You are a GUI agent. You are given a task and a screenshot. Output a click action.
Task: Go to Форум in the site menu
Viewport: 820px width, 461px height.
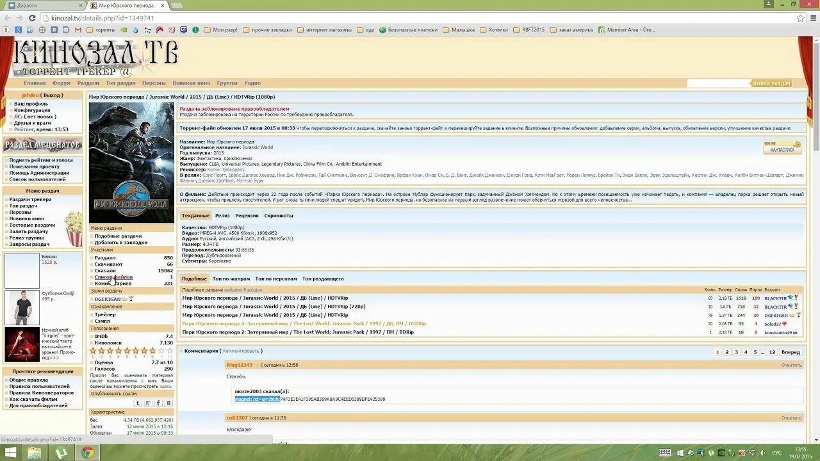61,83
